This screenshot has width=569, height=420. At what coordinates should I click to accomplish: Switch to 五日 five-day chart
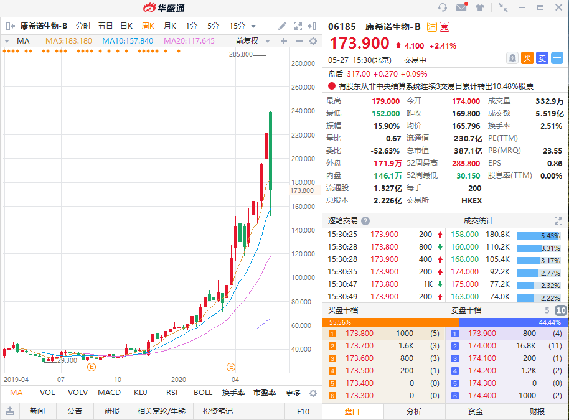[x=105, y=26]
